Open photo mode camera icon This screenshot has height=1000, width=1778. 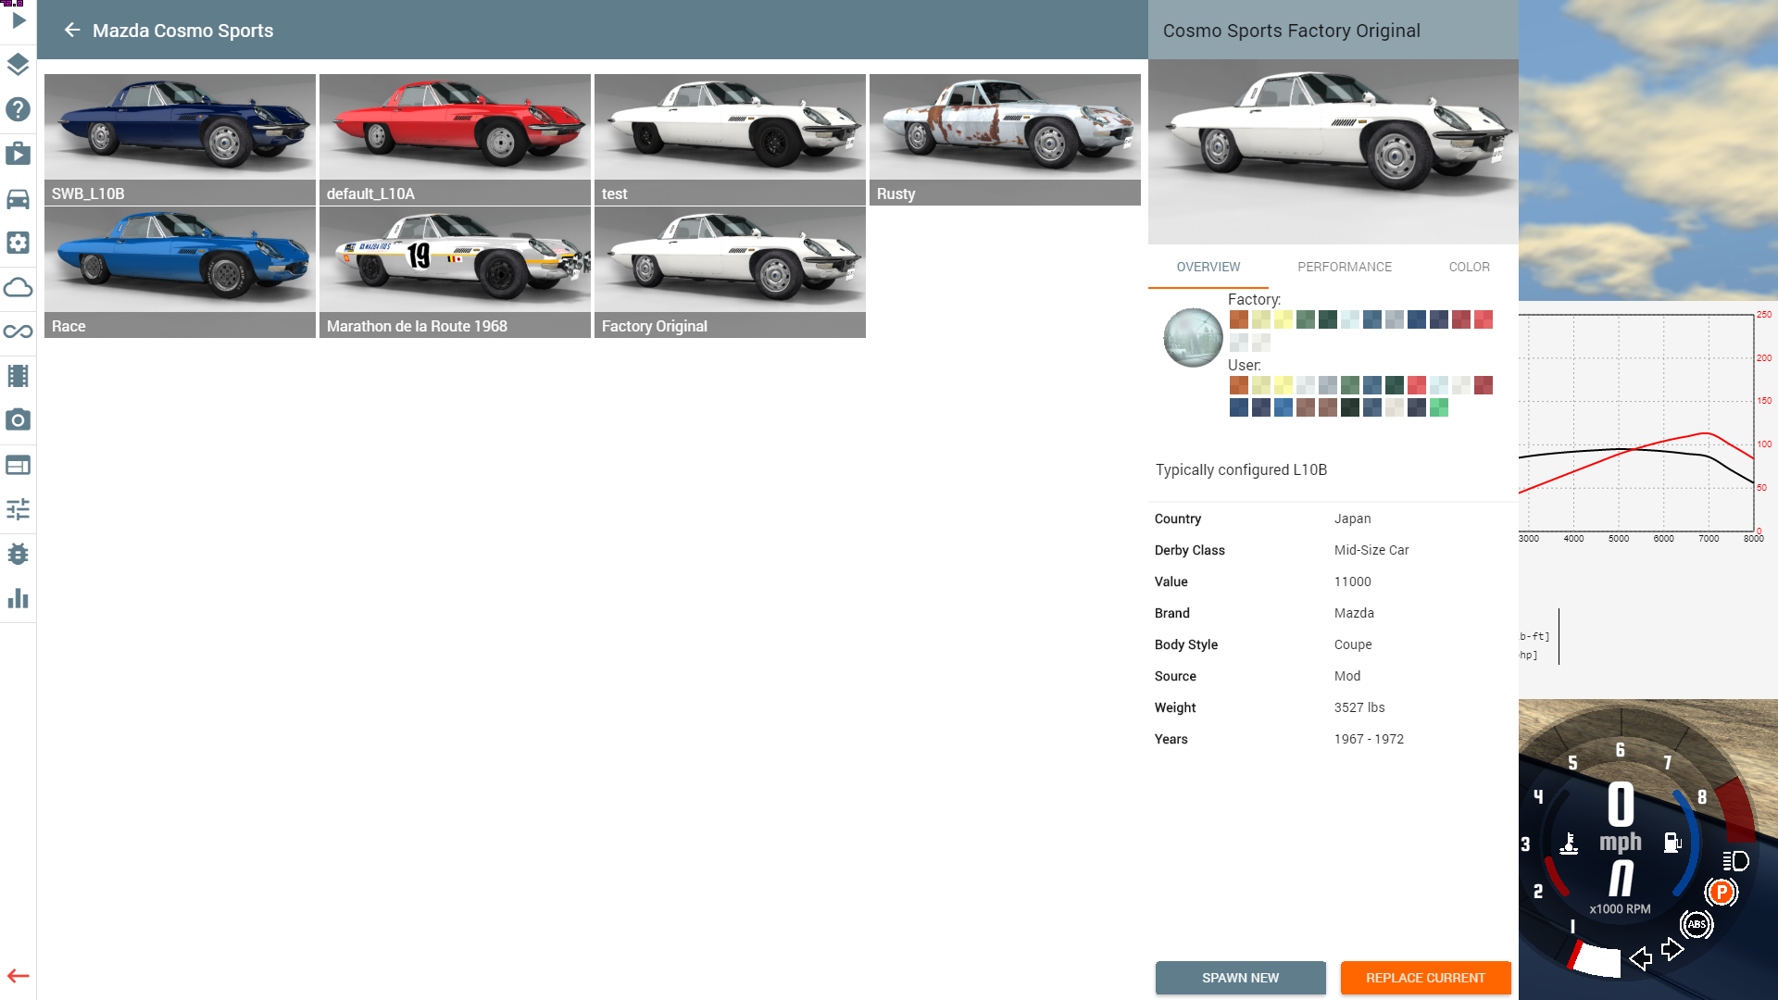(x=19, y=420)
